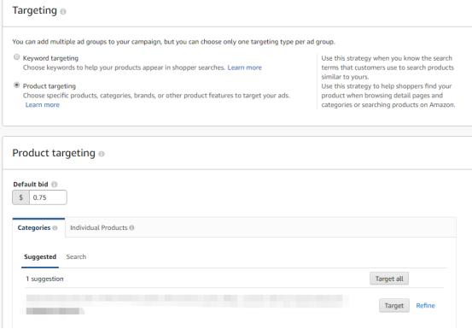Click the Target all button

[x=389, y=279]
